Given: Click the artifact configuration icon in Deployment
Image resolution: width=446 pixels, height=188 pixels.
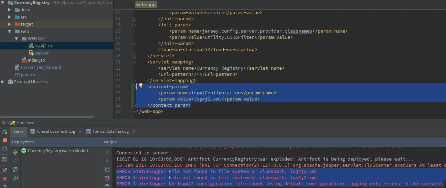Looking at the screenshot, I should click(x=15, y=178).
